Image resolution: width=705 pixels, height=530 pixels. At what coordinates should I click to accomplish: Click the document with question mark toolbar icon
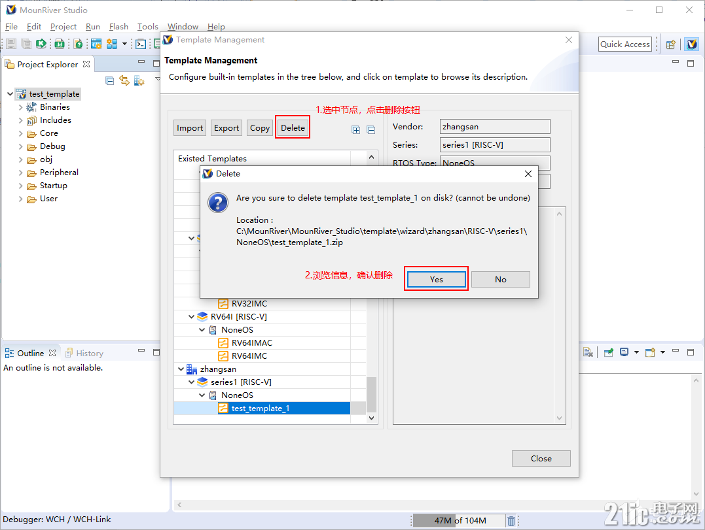click(x=79, y=44)
